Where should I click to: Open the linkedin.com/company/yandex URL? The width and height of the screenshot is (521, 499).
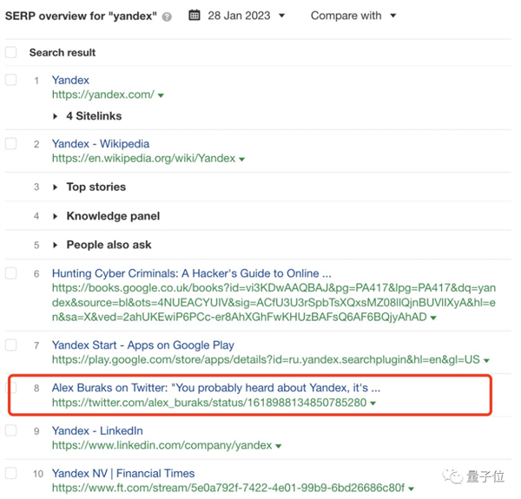(162, 445)
